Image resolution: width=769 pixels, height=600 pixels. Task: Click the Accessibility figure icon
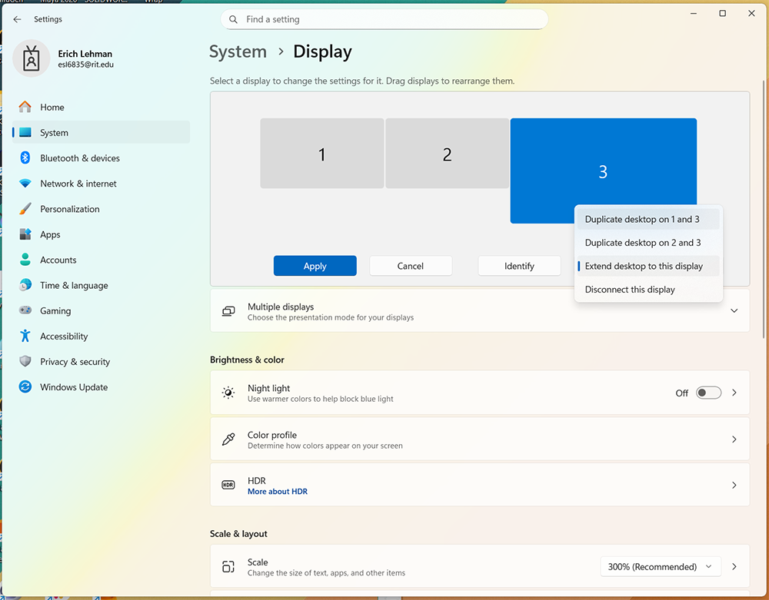[x=25, y=336]
